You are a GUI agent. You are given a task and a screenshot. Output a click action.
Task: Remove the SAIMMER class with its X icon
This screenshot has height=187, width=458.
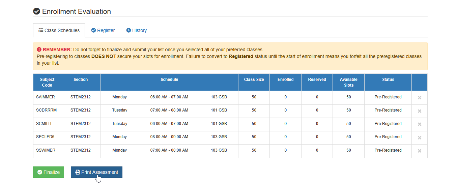pos(420,98)
